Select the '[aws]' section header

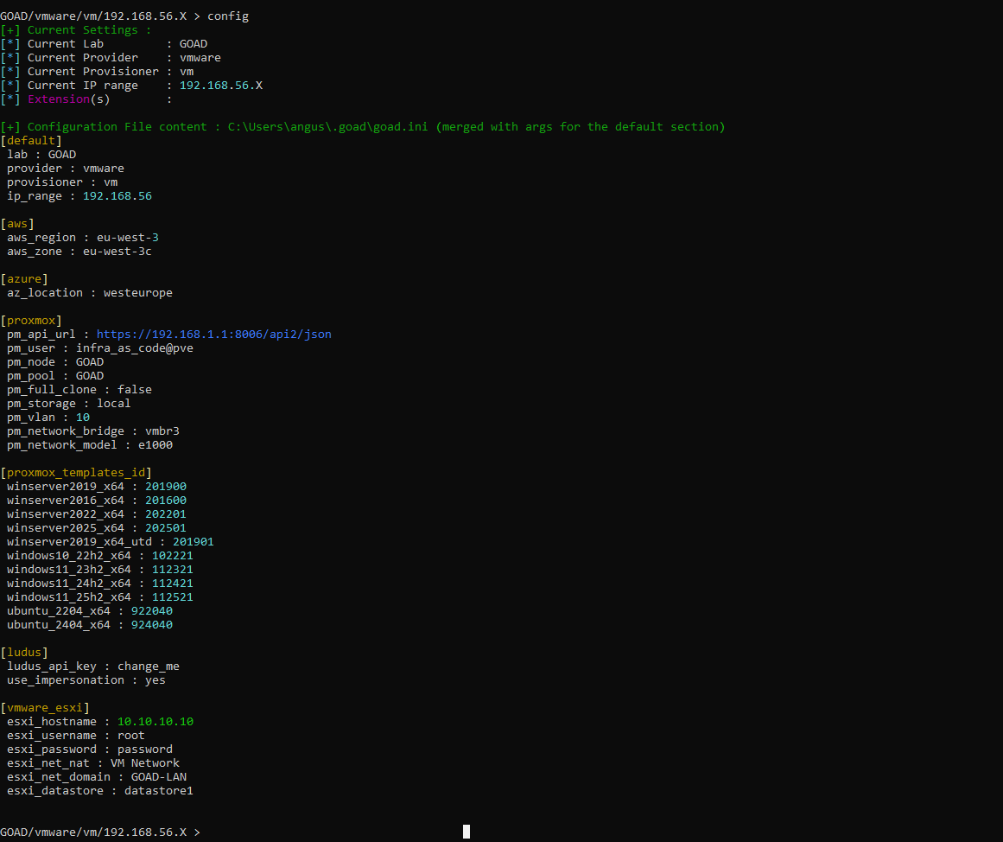[17, 224]
